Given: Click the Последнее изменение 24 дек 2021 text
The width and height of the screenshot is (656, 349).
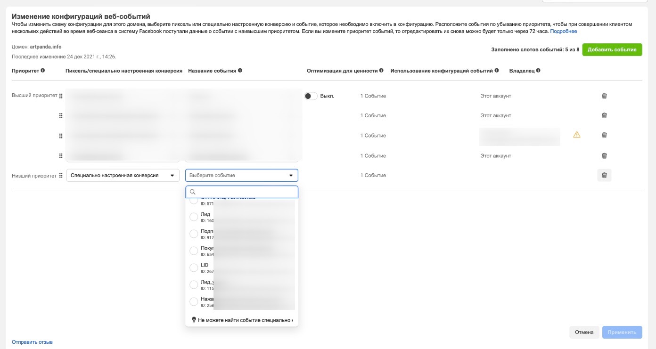Looking at the screenshot, I should tap(64, 57).
